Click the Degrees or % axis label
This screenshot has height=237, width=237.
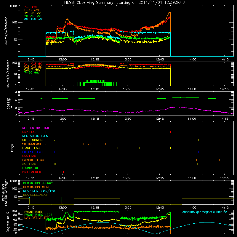click(8, 222)
